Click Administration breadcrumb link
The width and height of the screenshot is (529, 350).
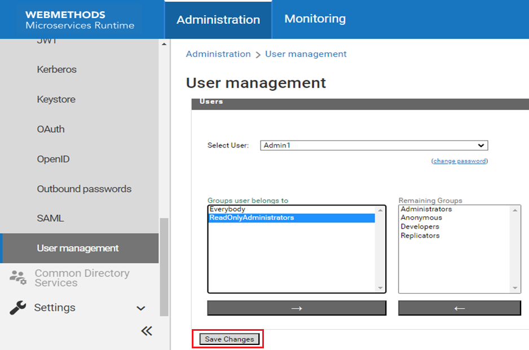218,54
